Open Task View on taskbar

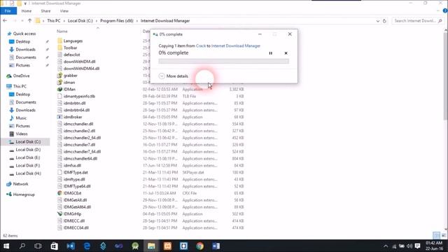coord(38,246)
